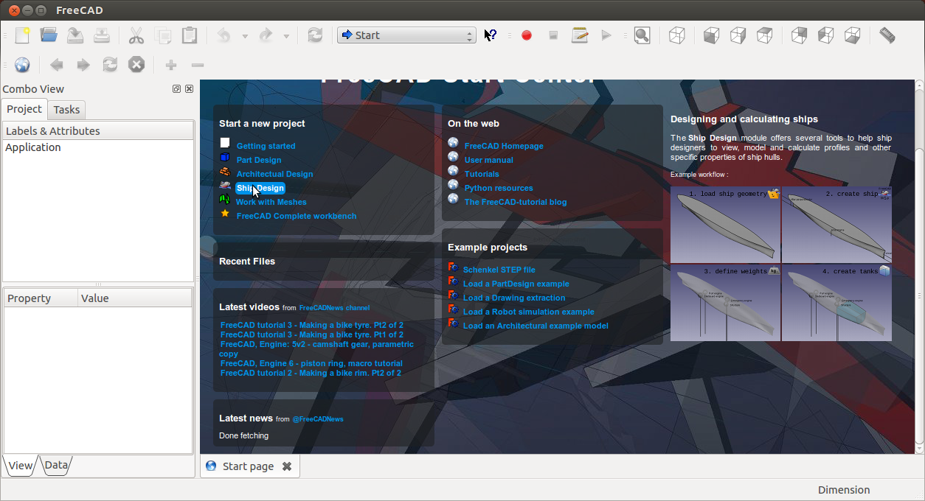Float the Combo View panel
Viewport: 925px width, 501px height.
[x=177, y=88]
